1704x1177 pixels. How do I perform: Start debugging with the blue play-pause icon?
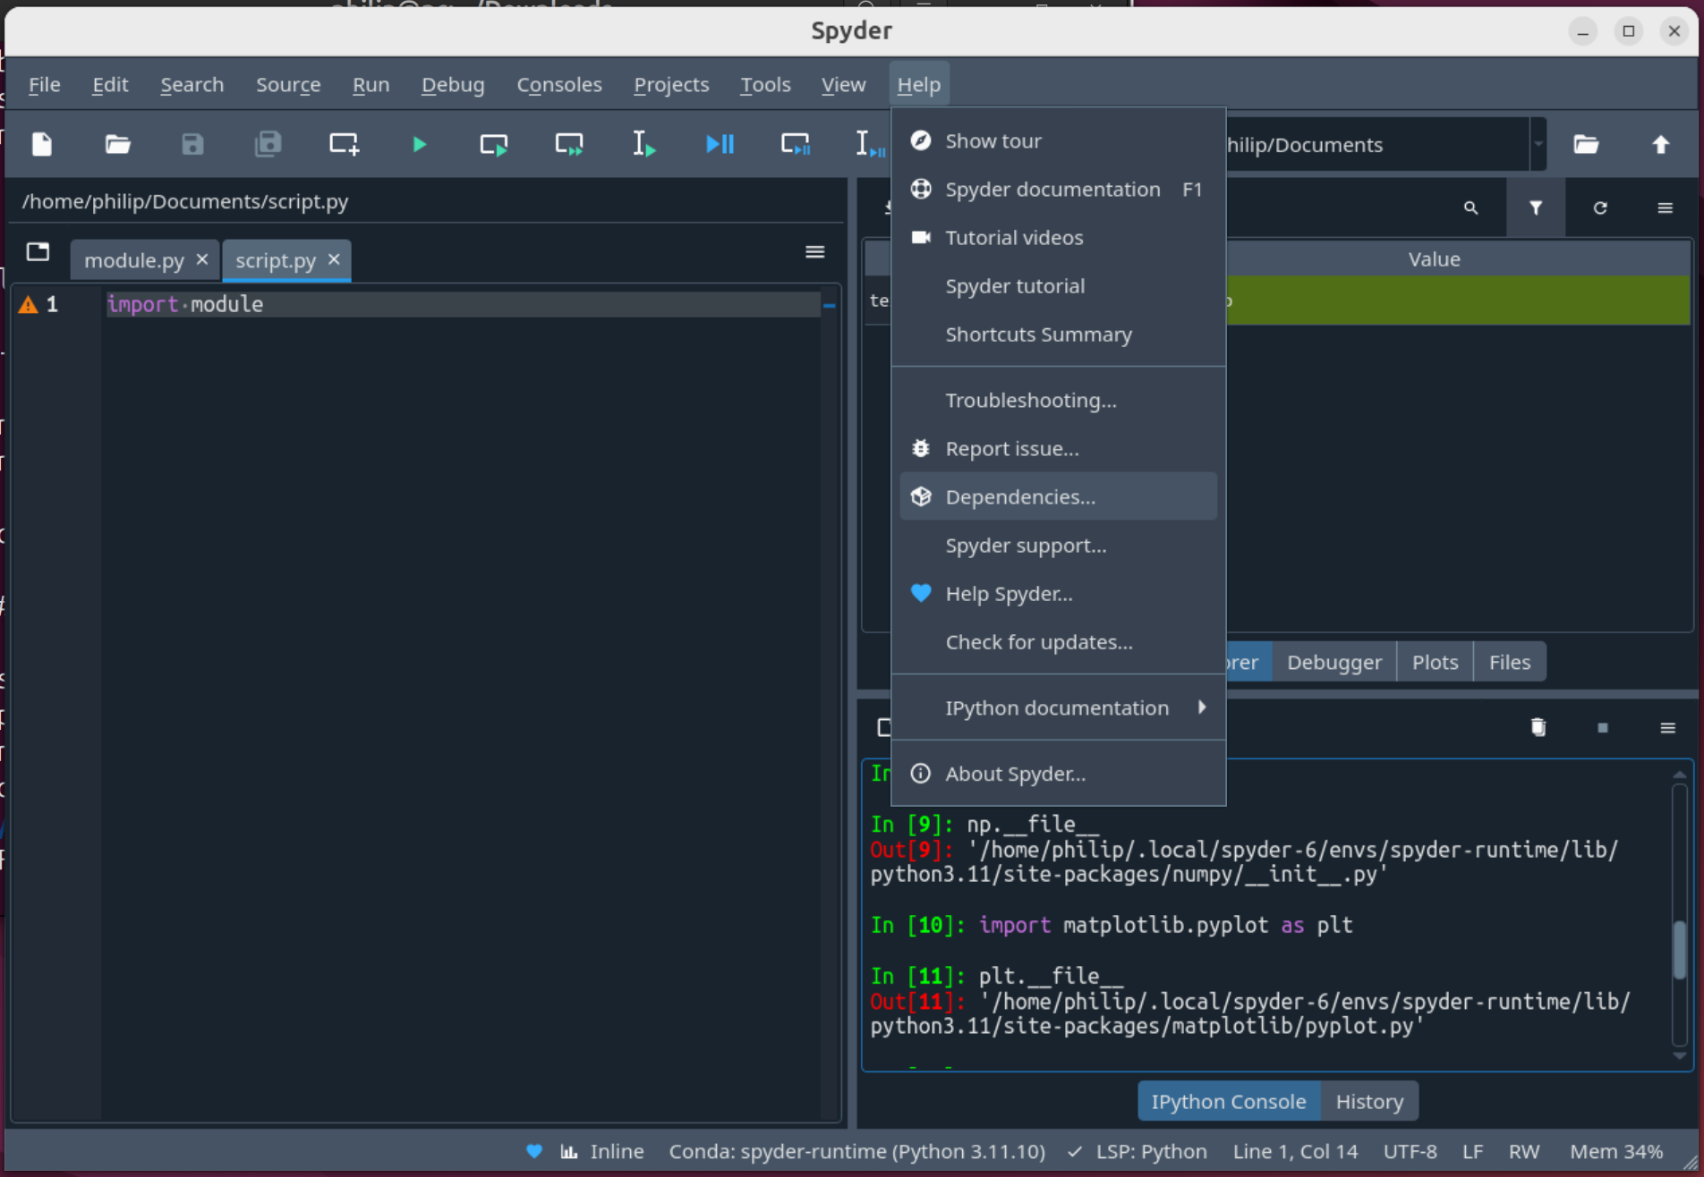click(720, 144)
